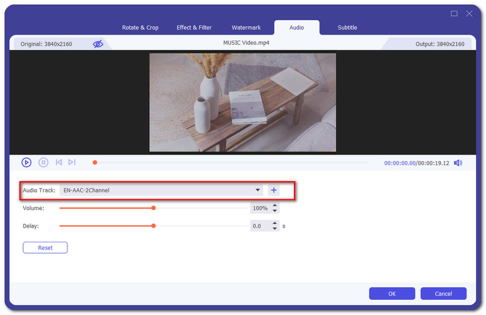Confirm changes with the OK button

[392, 293]
